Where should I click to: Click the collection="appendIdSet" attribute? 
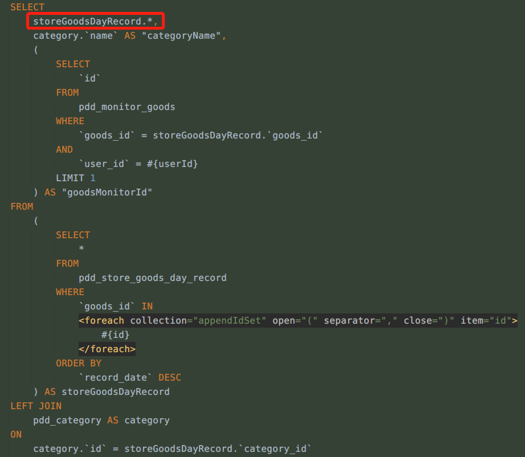pyautogui.click(x=198, y=321)
